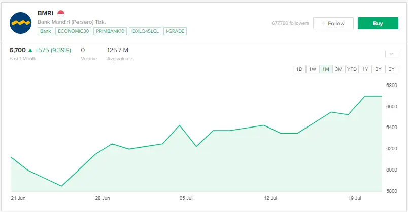Click the Indonesian flag icon next to BMRI

[x=61, y=13]
